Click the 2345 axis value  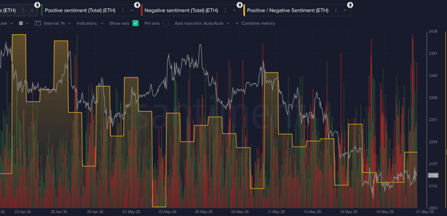[433, 76]
